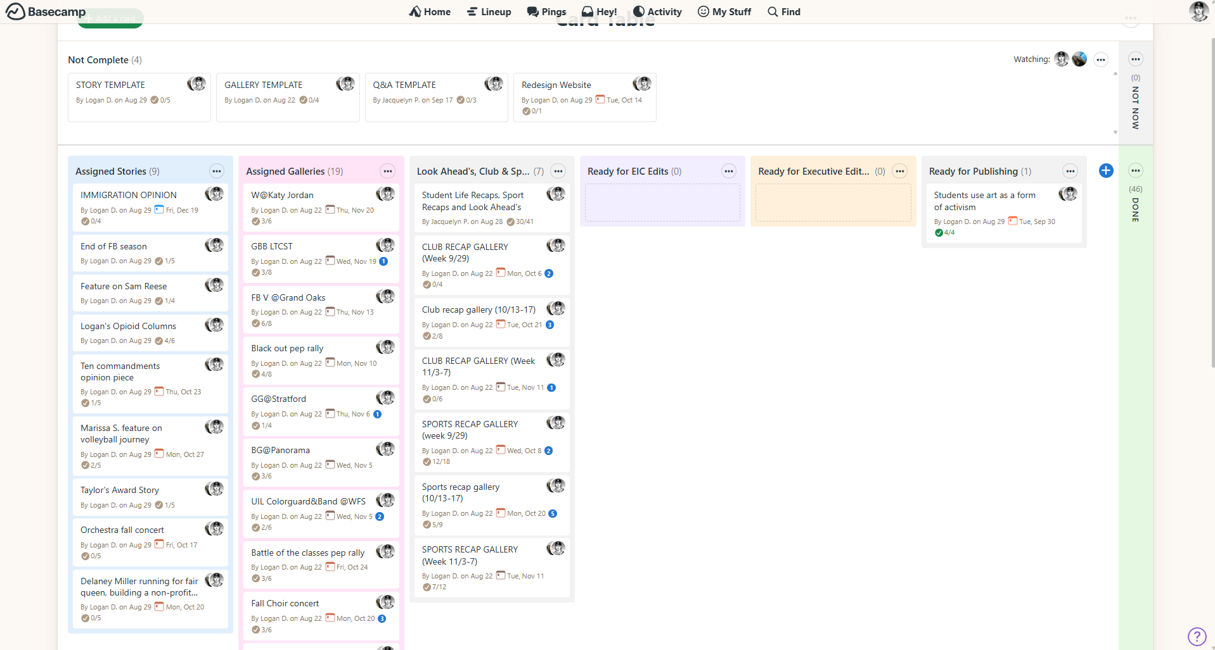Add a new column with the blue plus icon
The image size is (1215, 650).
(x=1105, y=171)
